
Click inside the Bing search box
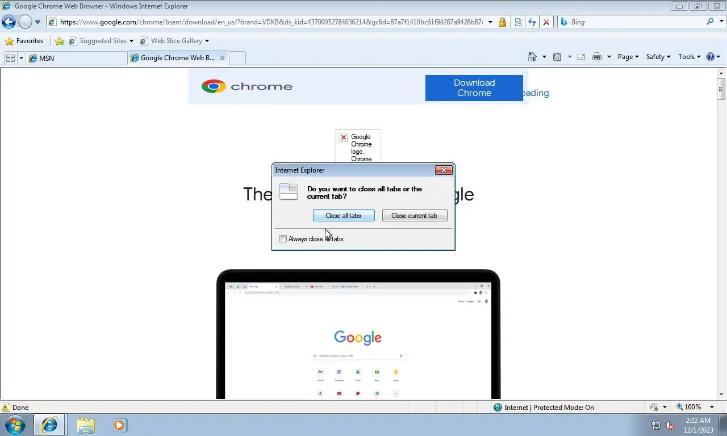pos(636,22)
